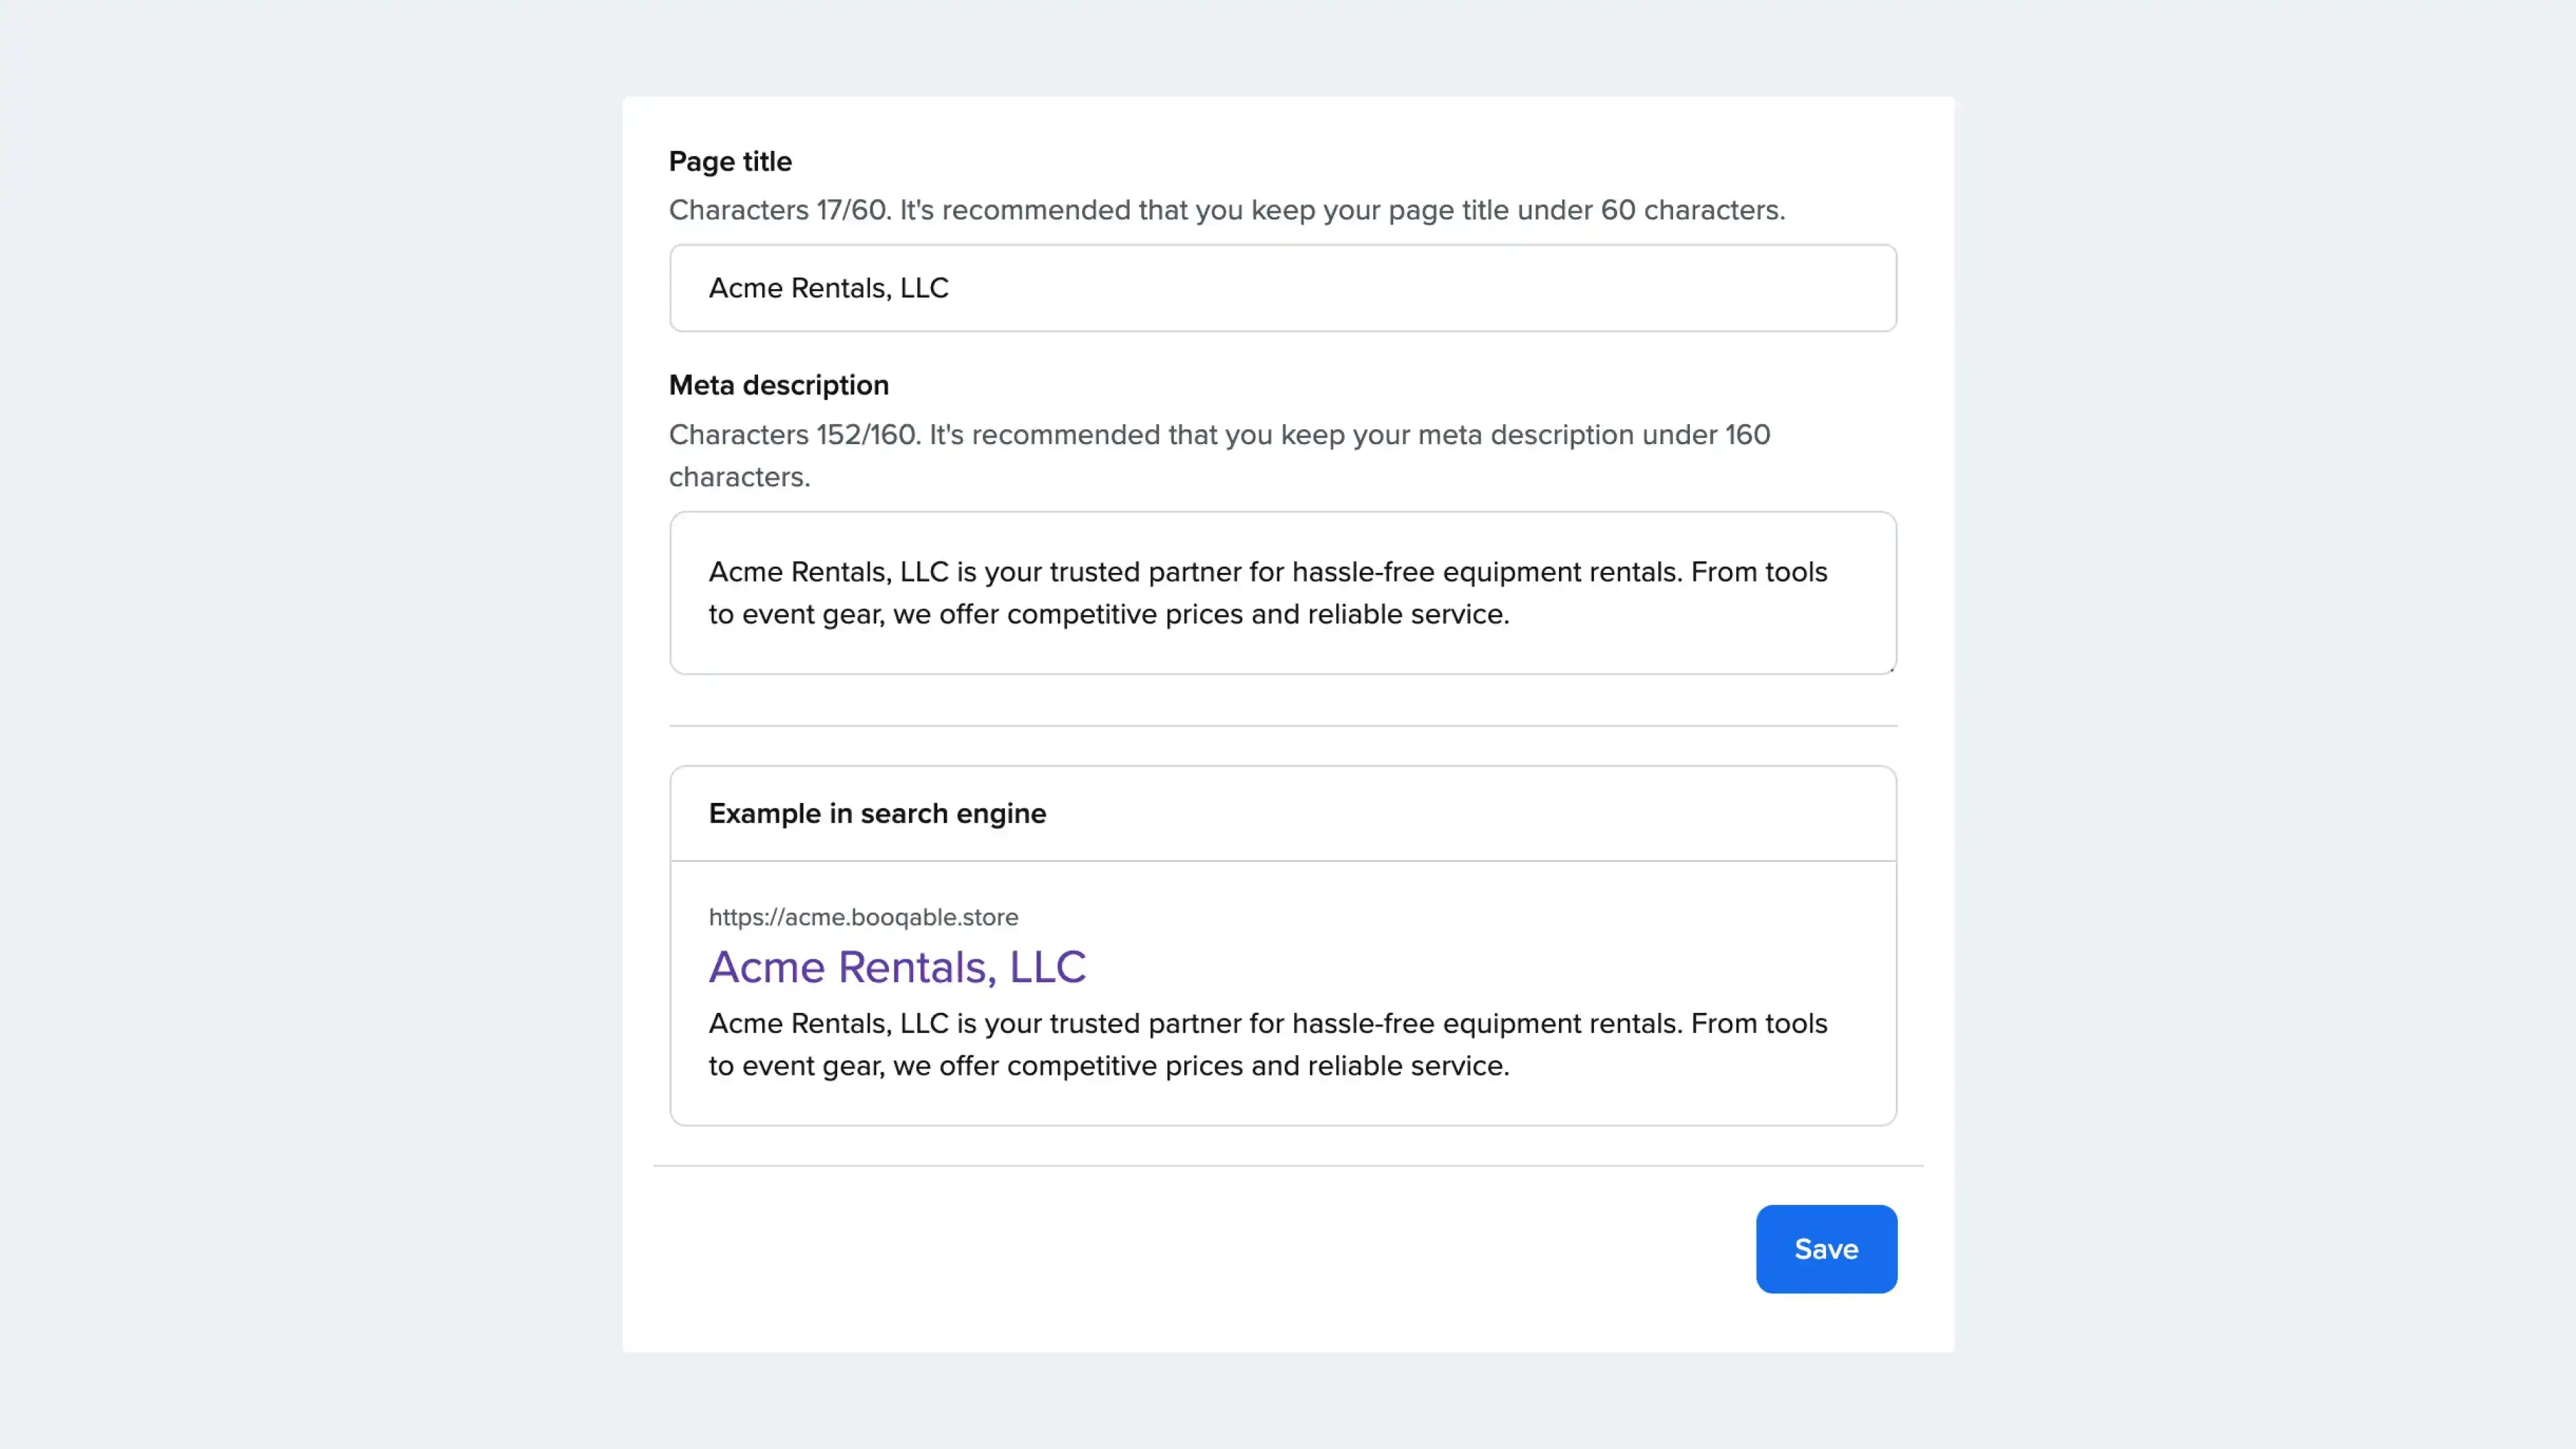The height and width of the screenshot is (1449, 2576).
Task: Click the meta description preview text
Action: click(1267, 1044)
